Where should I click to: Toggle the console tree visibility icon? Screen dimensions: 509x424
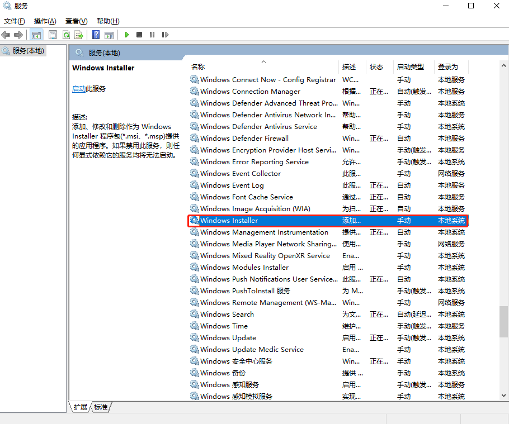click(36, 35)
